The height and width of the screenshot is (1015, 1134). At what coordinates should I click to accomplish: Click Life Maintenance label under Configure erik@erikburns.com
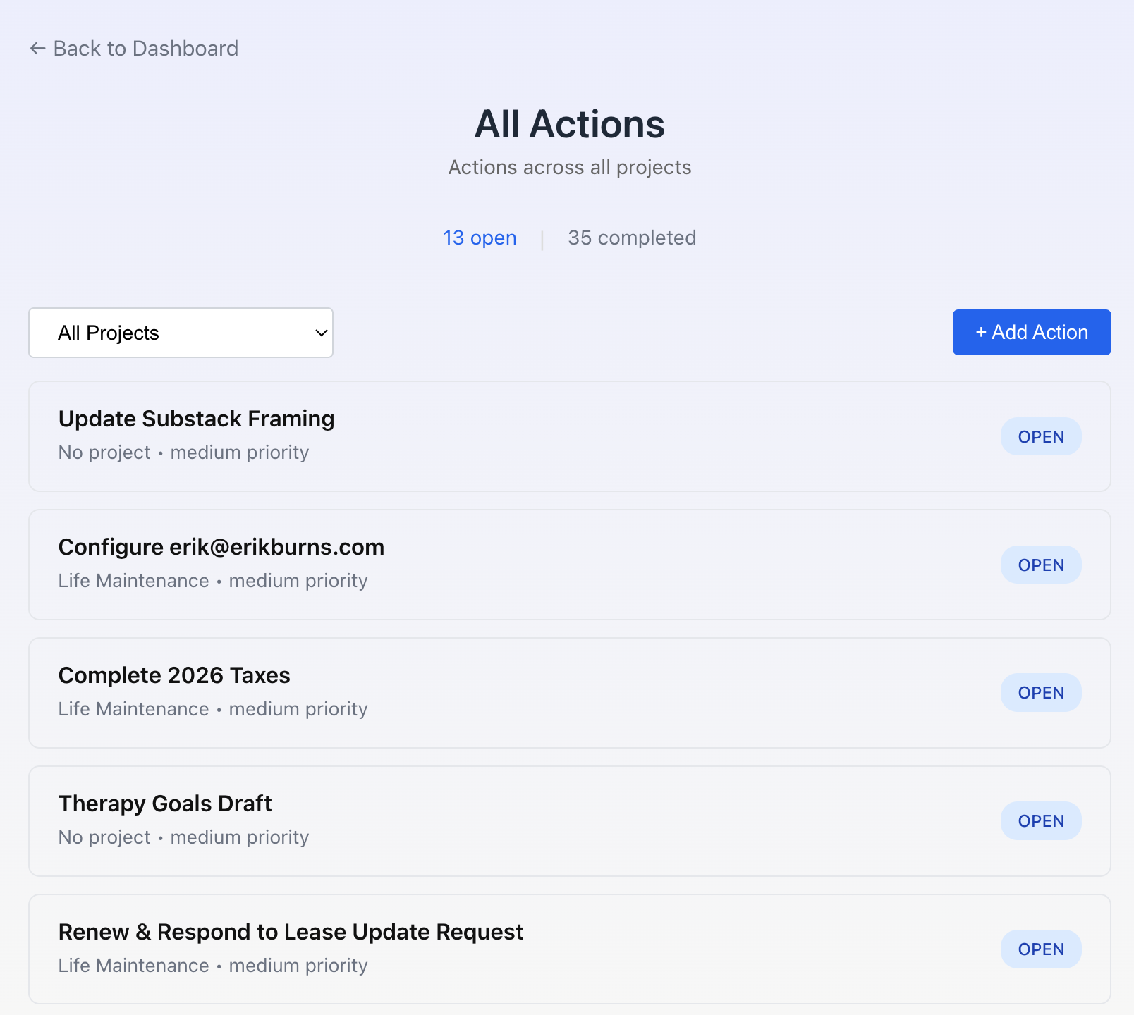point(133,581)
